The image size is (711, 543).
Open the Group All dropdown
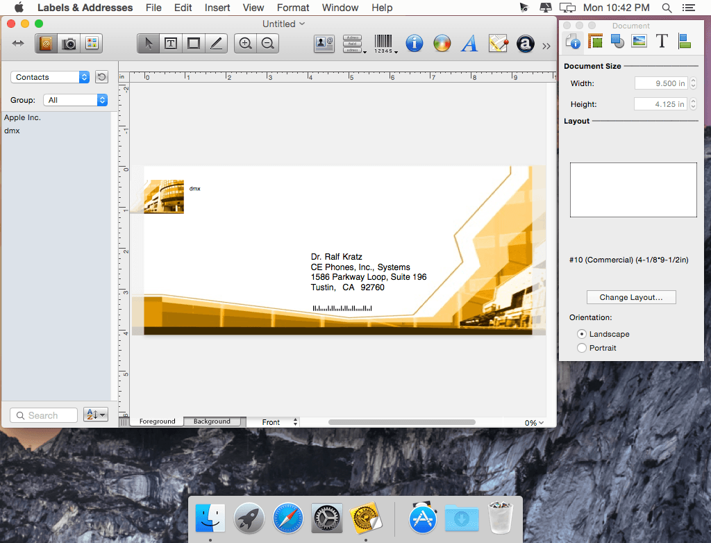point(75,100)
